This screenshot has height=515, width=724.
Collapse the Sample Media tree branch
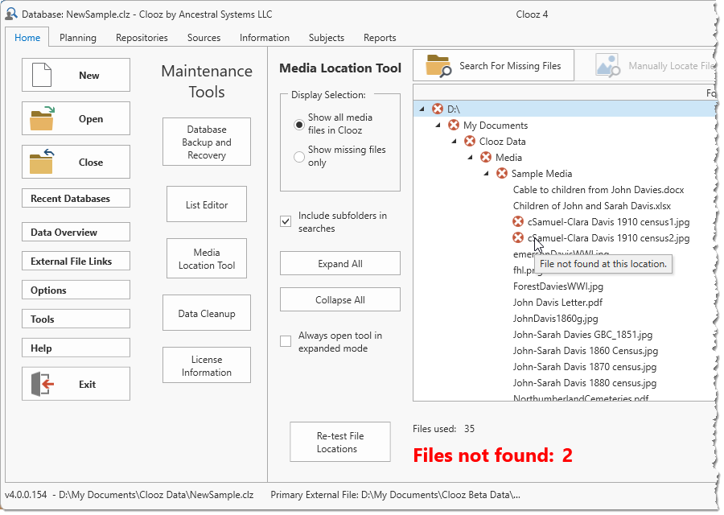(484, 173)
